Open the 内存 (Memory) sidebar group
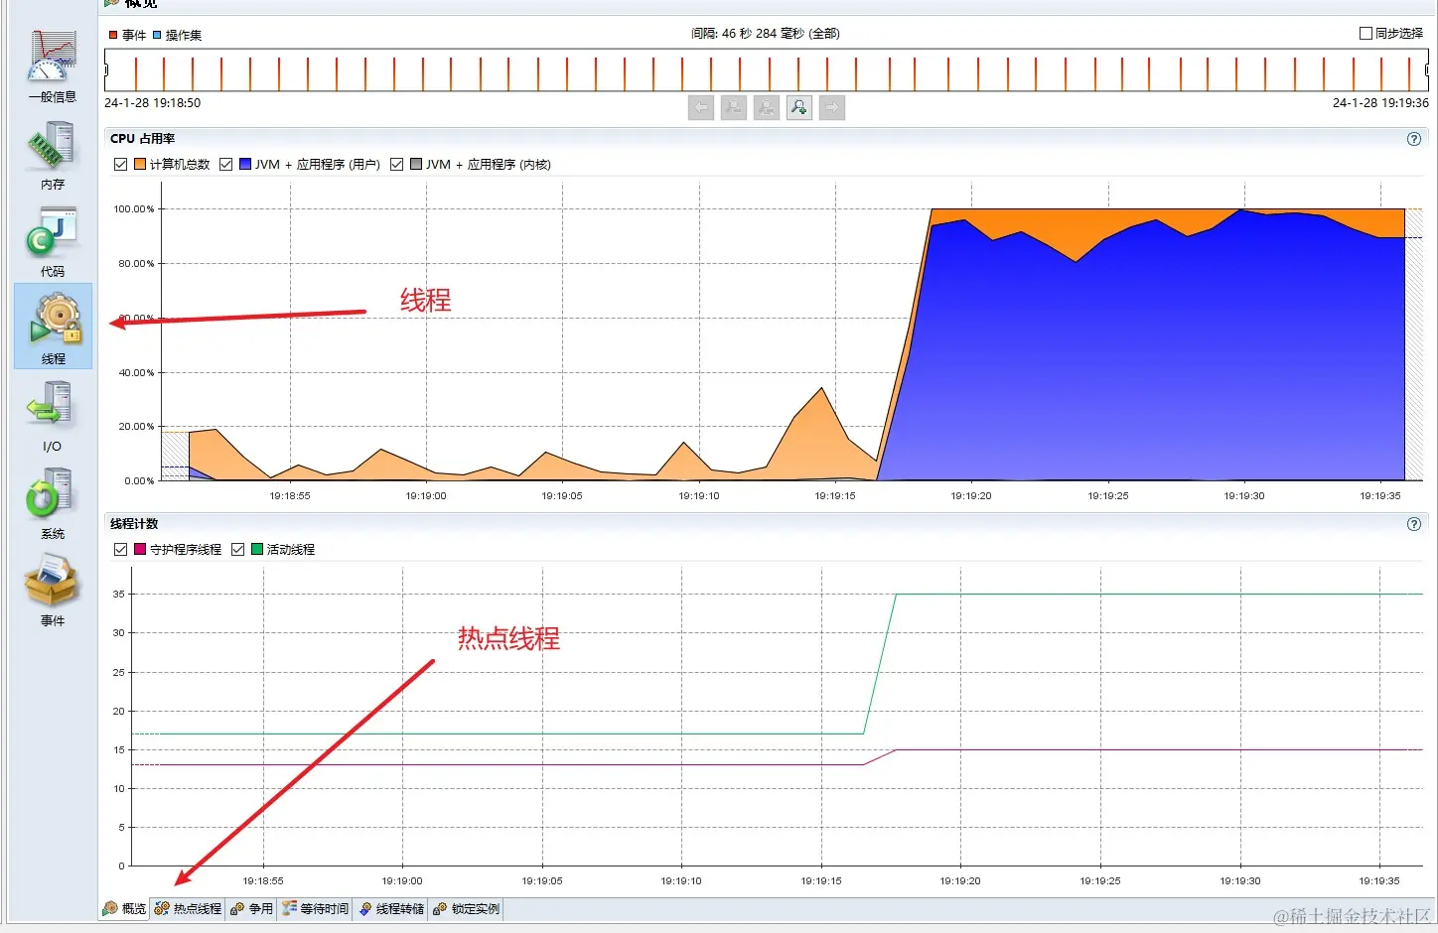 click(53, 154)
